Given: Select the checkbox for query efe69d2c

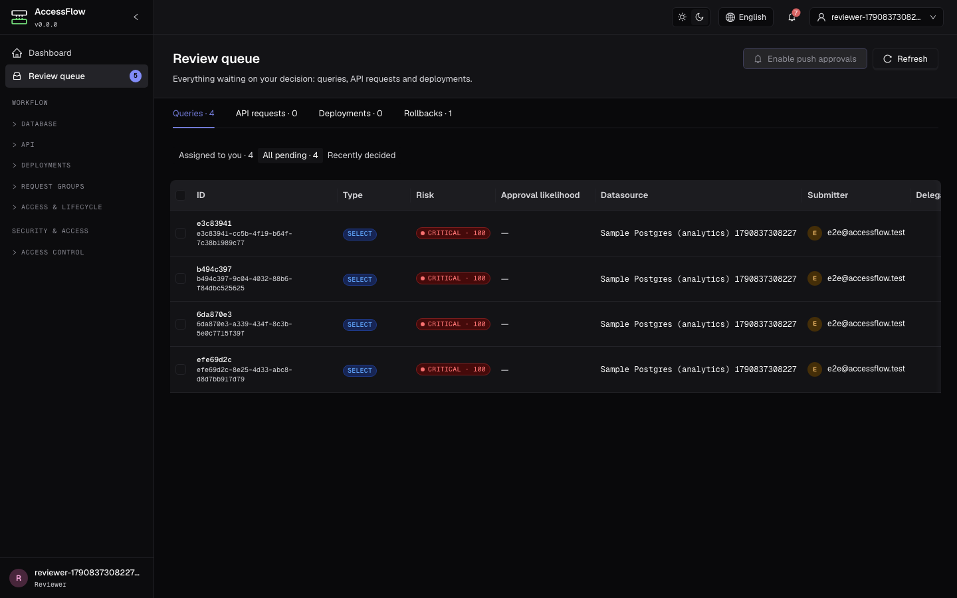Looking at the screenshot, I should click(181, 369).
